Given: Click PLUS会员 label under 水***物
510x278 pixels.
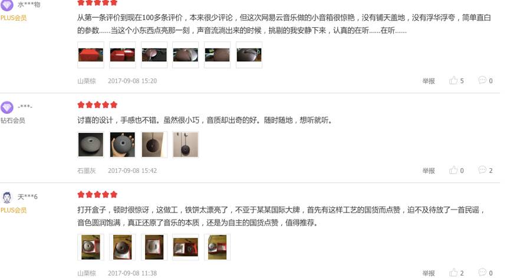Looking at the screenshot, I should coord(14,18).
